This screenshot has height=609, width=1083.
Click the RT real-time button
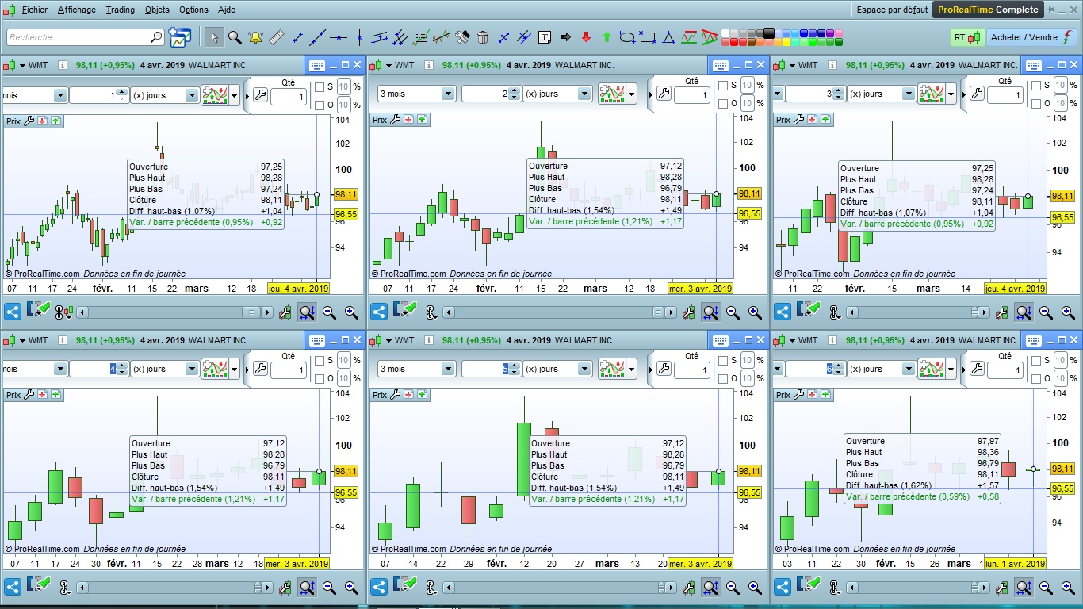click(966, 37)
